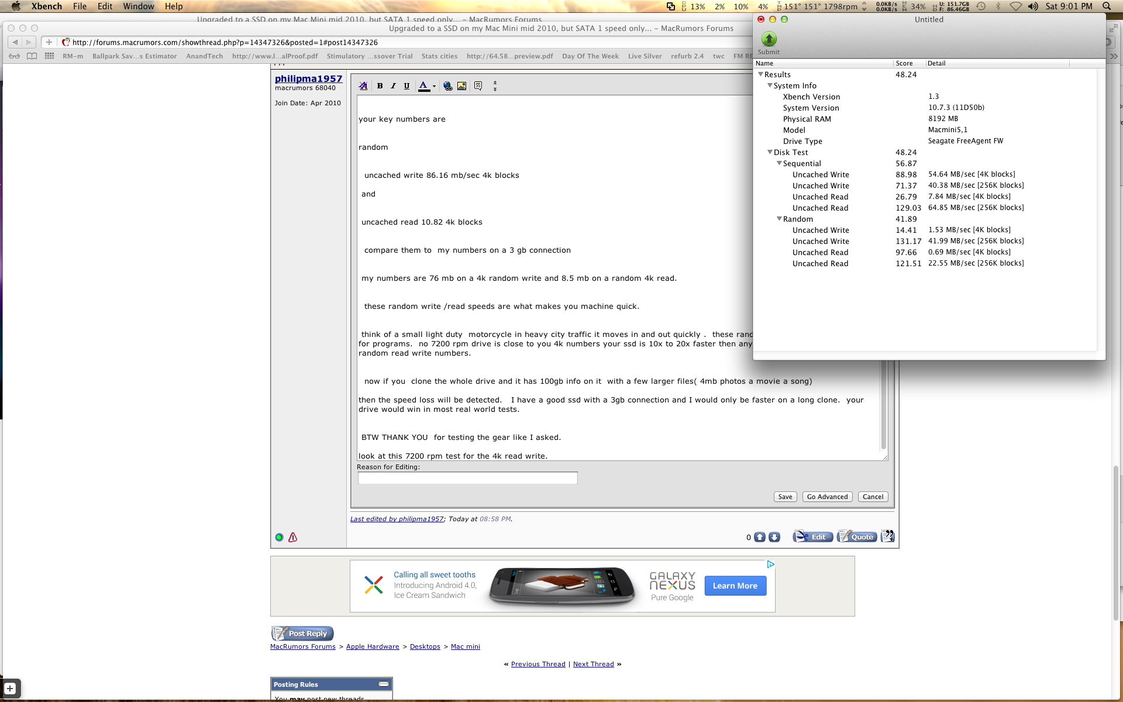Click the font color swatch
This screenshot has height=702, width=1123.
423,86
